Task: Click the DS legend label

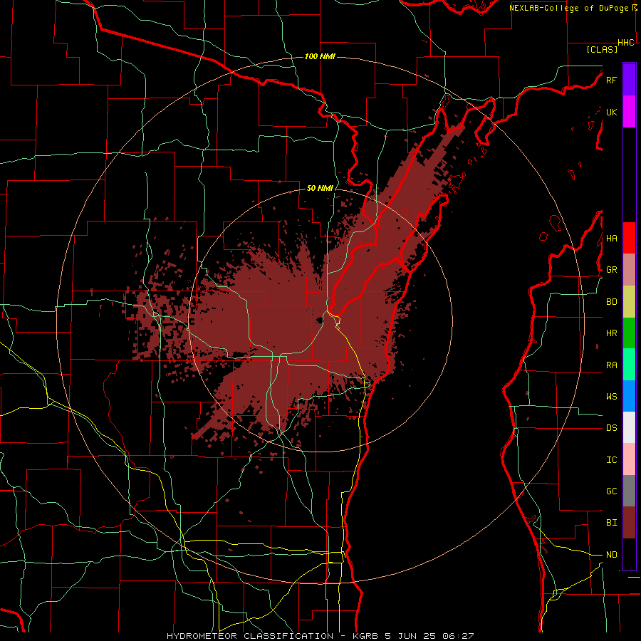Action: [611, 428]
